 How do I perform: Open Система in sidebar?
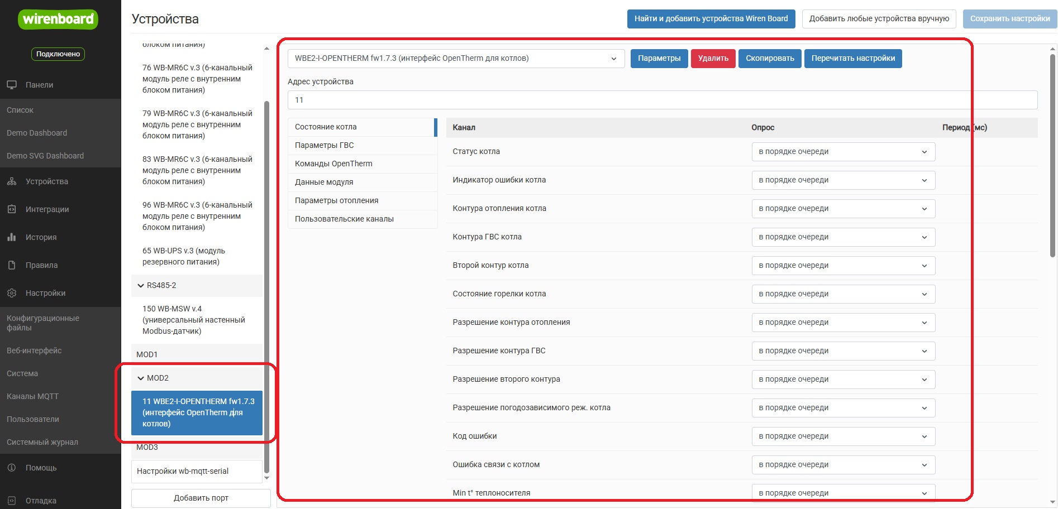[x=60, y=373]
